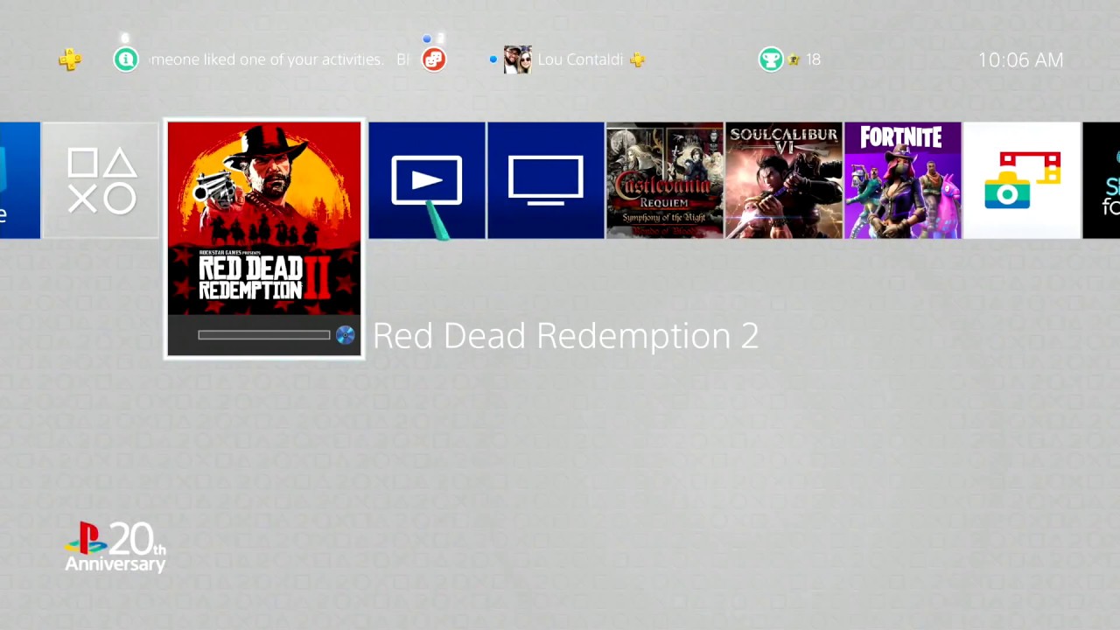Open the TV & Video tile
This screenshot has width=1120, height=630.
tap(546, 180)
